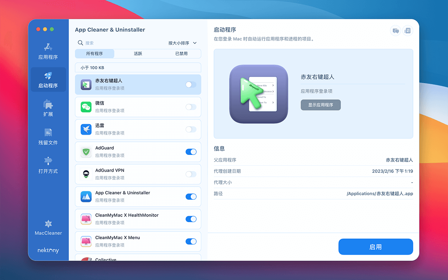Click the 信息 section heading
Image resolution: width=448 pixels, height=280 pixels.
(219, 149)
